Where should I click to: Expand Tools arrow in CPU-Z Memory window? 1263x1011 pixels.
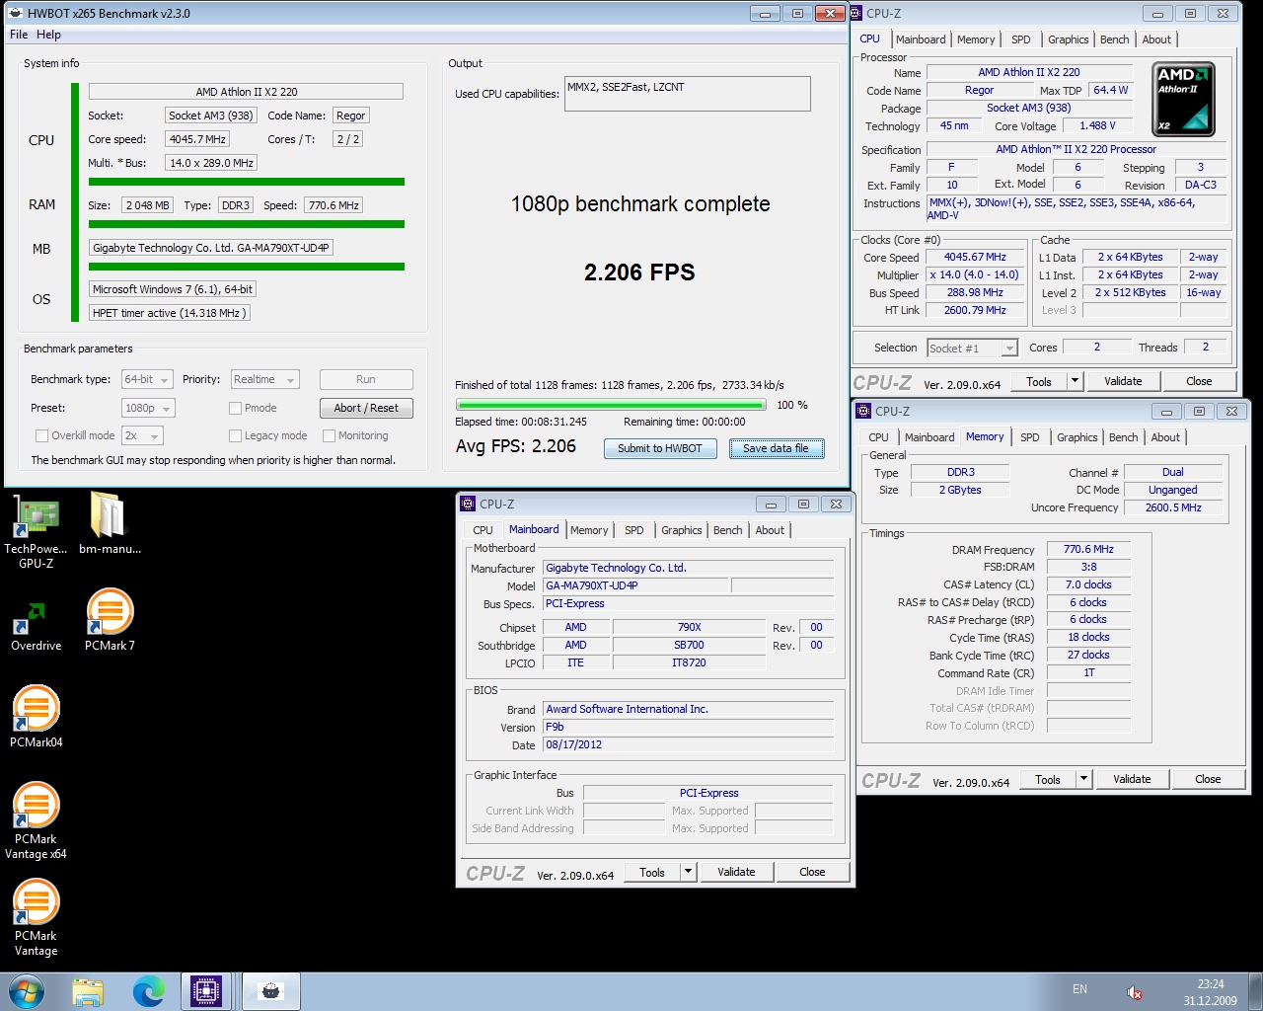pyautogui.click(x=1084, y=779)
